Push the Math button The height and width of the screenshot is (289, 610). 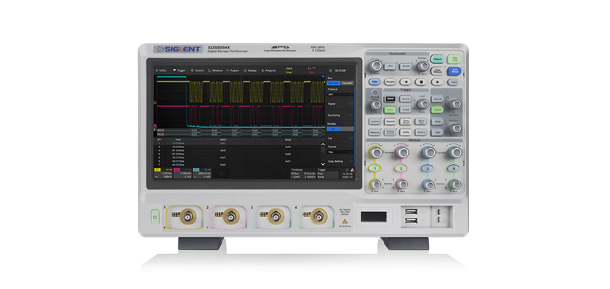pos(437,121)
